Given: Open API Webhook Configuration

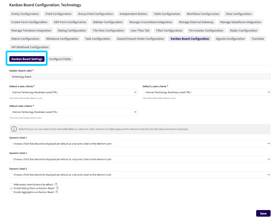Looking at the screenshot, I should 30,47.
